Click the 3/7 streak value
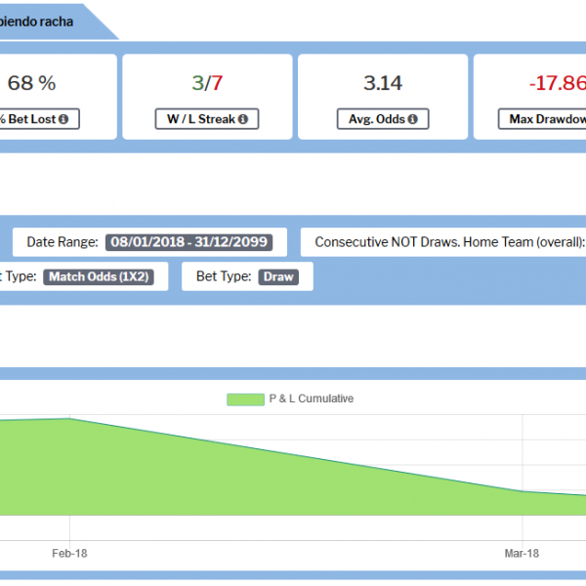Image resolution: width=586 pixels, height=586 pixels. [207, 83]
